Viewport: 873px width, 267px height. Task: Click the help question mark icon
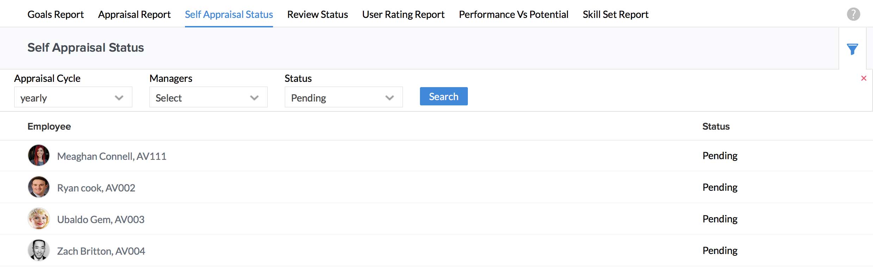[853, 14]
